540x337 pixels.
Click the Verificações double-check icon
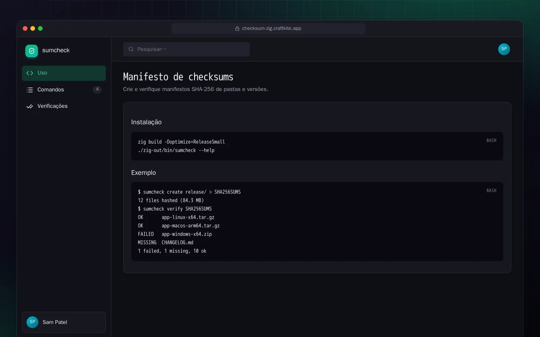click(x=30, y=106)
